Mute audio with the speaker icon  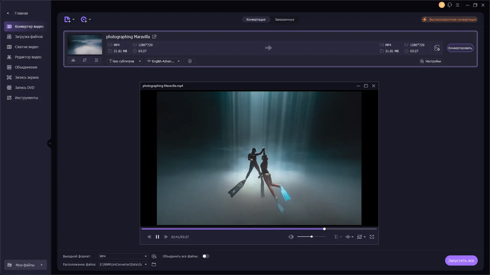[x=291, y=237]
